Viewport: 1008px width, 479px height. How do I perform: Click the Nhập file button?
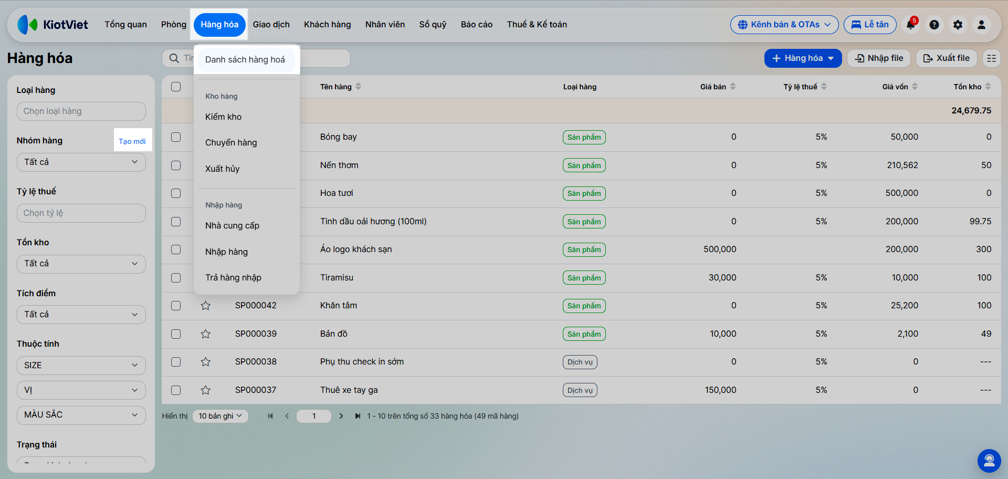(x=879, y=58)
